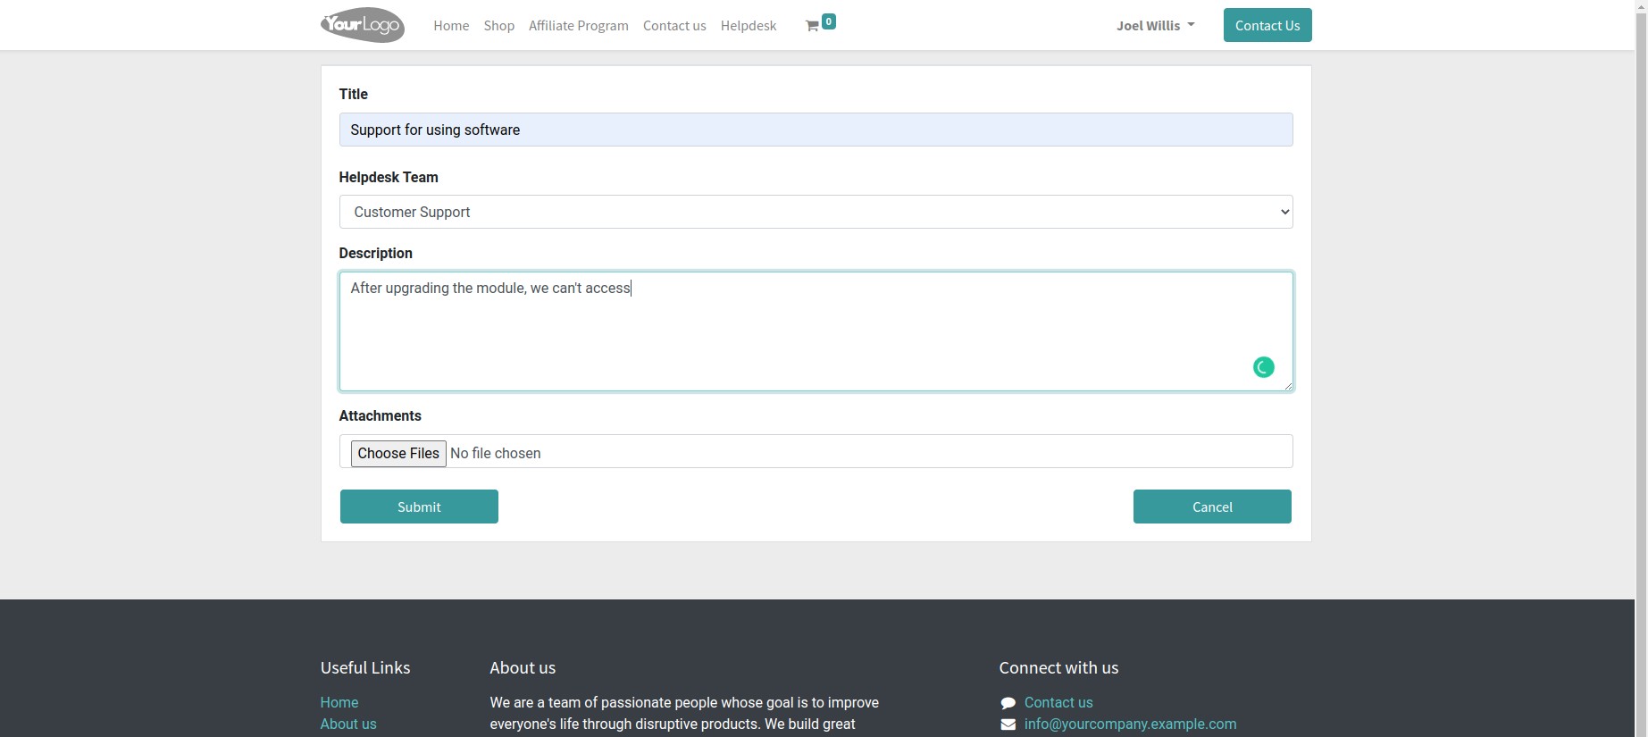The width and height of the screenshot is (1648, 737).
Task: Open Affiliate Program in navigation
Action: click(x=578, y=26)
